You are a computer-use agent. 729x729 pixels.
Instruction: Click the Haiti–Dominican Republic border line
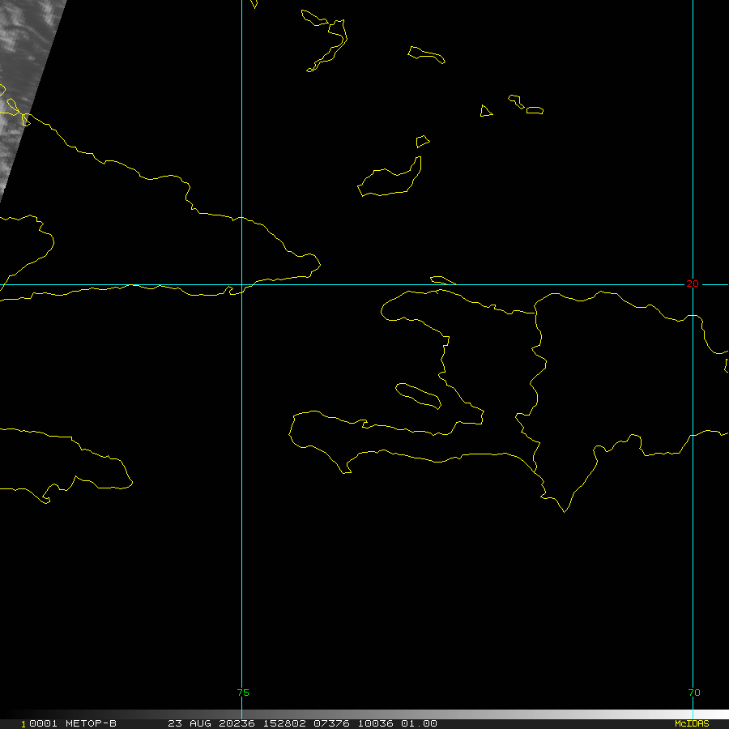pyautogui.click(x=535, y=381)
